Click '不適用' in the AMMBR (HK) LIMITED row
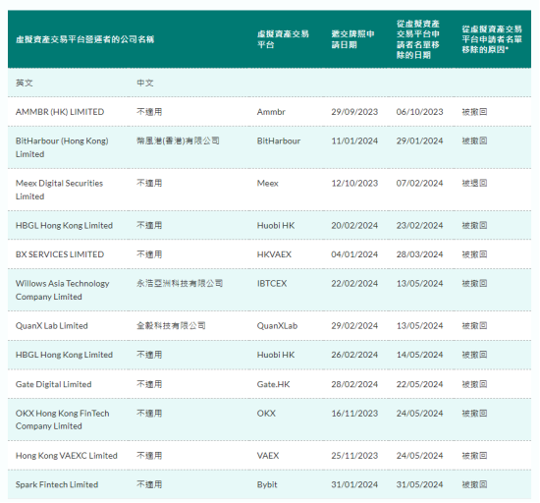Screen dimensions: 540x503 pyautogui.click(x=149, y=112)
